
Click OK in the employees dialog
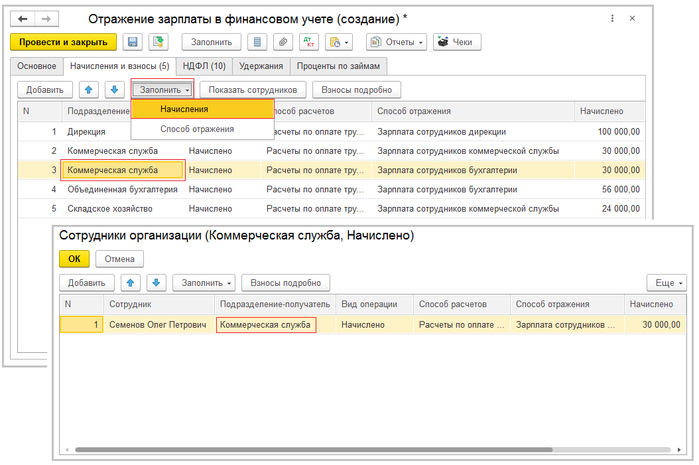(74, 259)
